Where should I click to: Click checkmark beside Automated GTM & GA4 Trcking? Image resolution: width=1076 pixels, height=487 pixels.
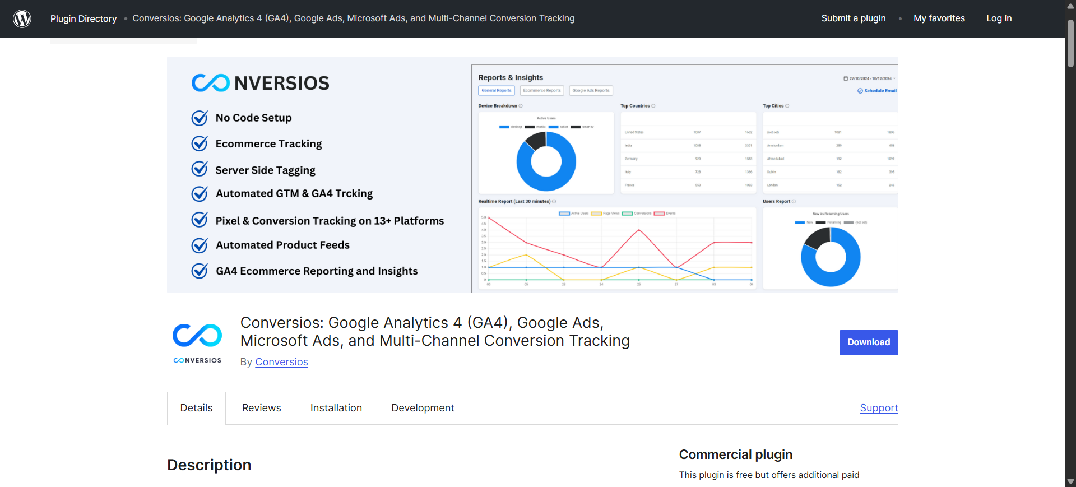click(200, 194)
